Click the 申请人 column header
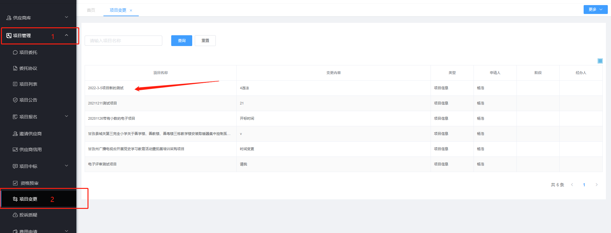This screenshot has width=611, height=233. [x=495, y=73]
